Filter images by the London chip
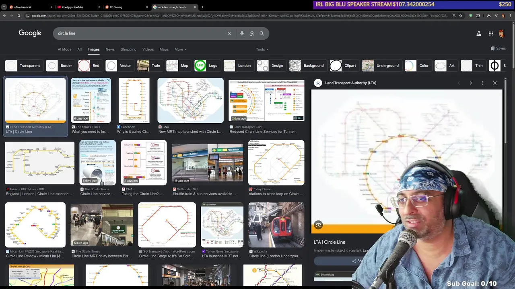The width and height of the screenshot is (515, 289). pos(239,65)
